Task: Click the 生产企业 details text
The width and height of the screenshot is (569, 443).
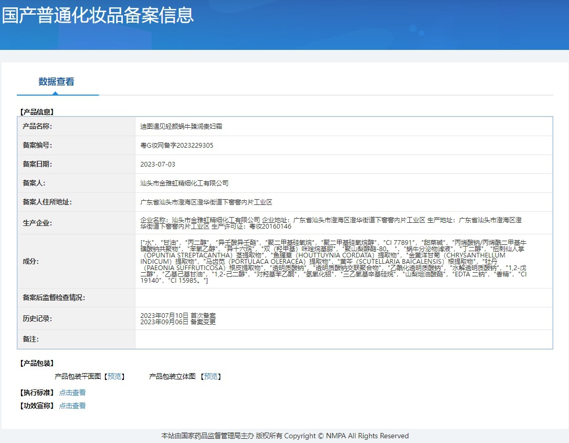Action: coord(331,223)
